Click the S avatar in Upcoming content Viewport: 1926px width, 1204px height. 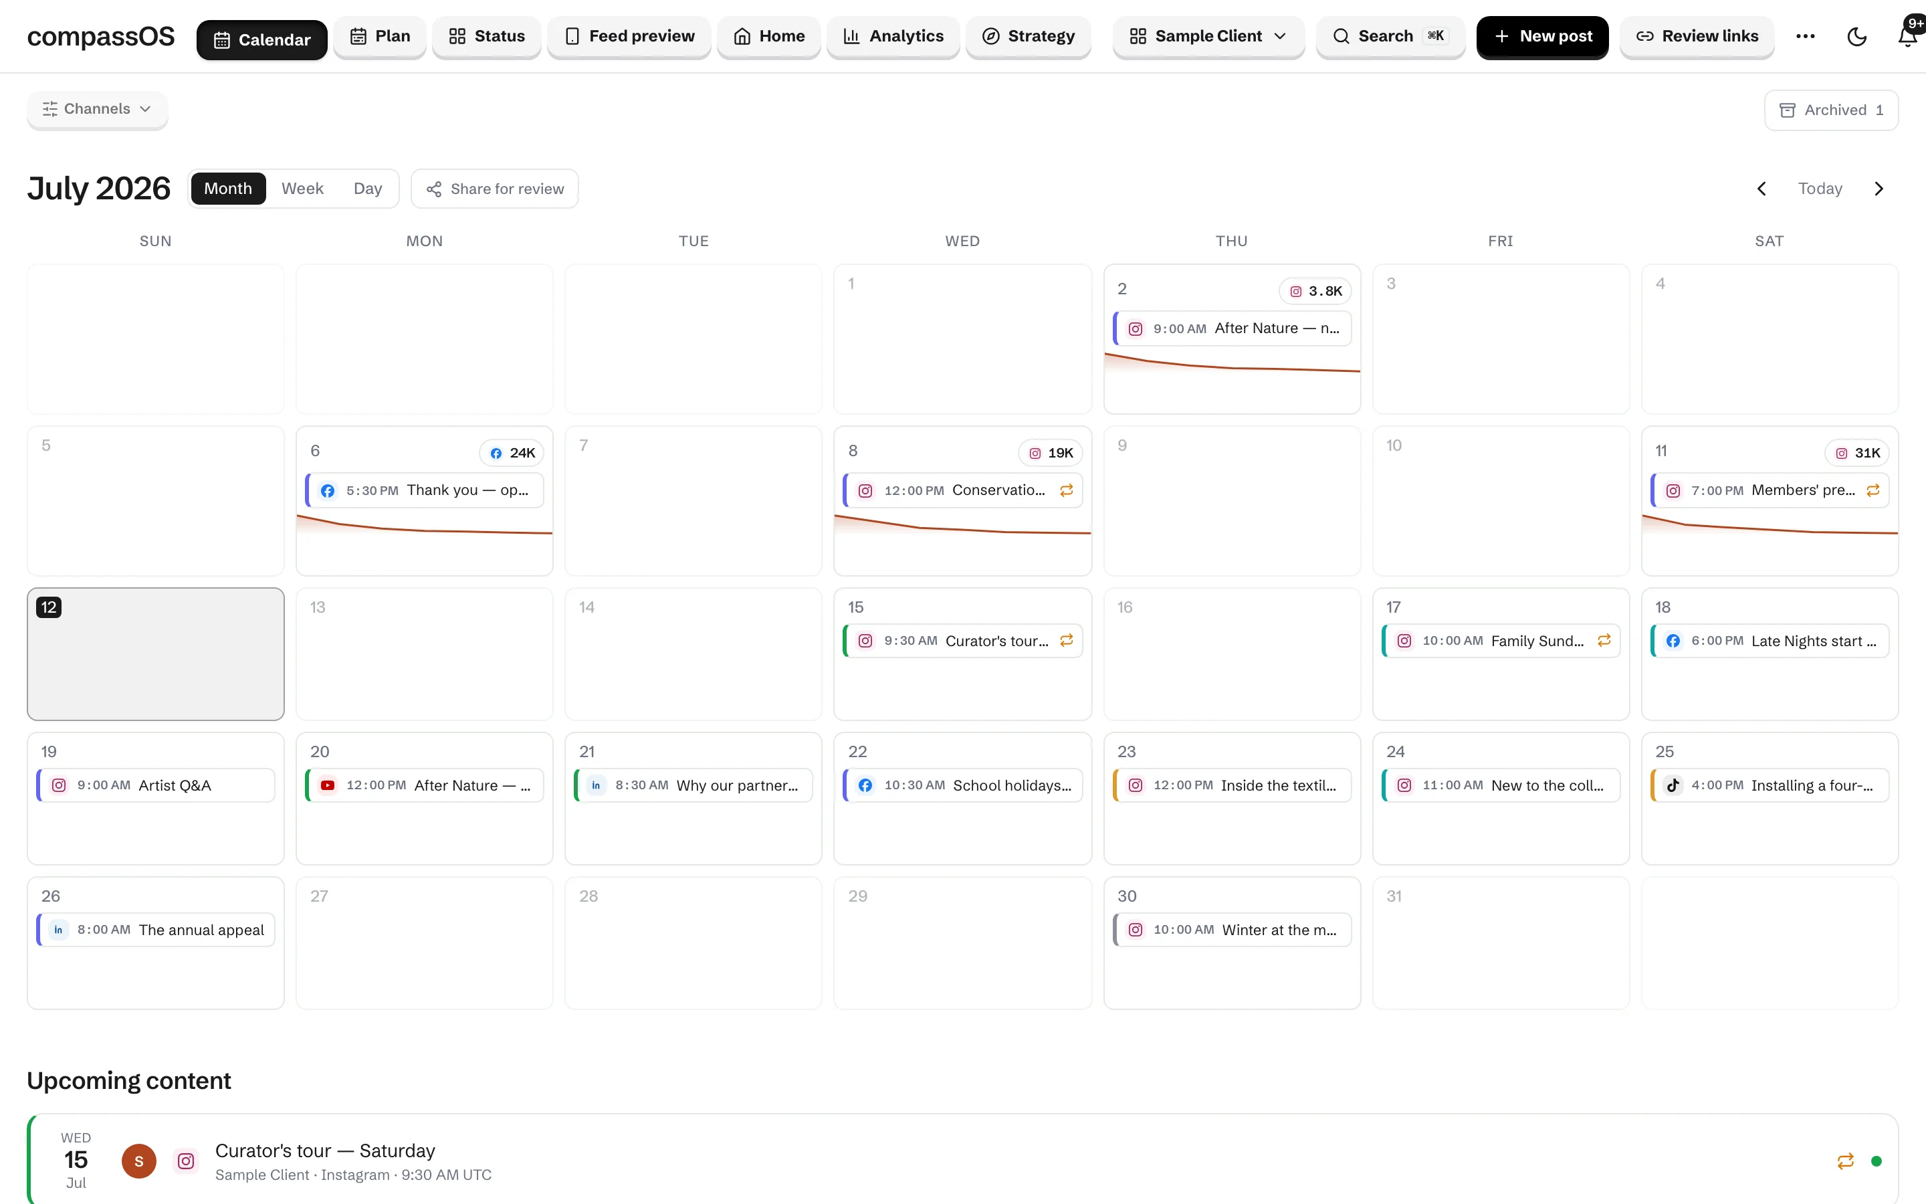[138, 1161]
